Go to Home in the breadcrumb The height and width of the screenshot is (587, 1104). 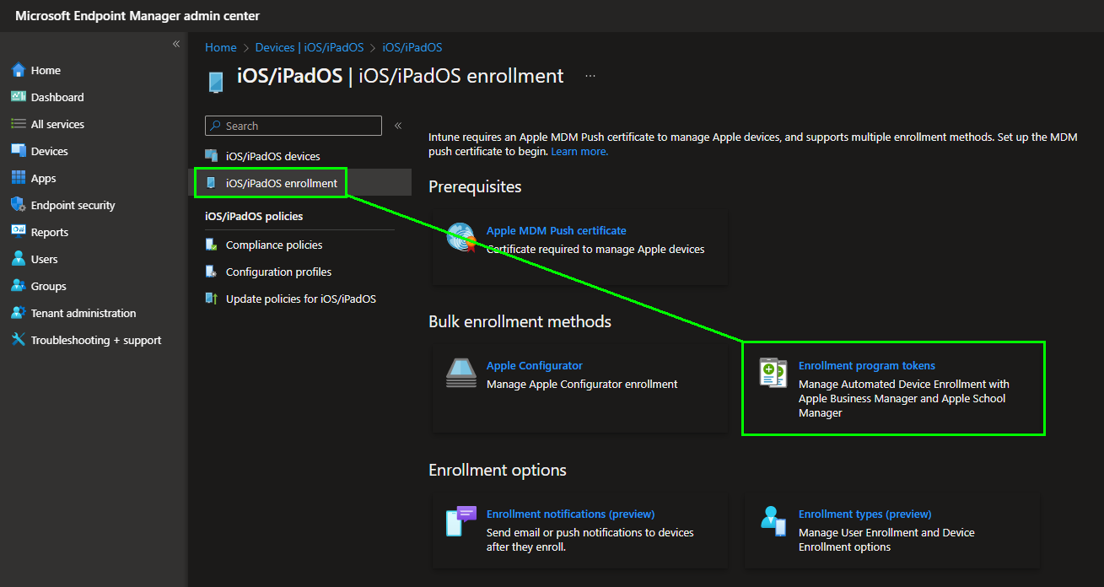(220, 47)
